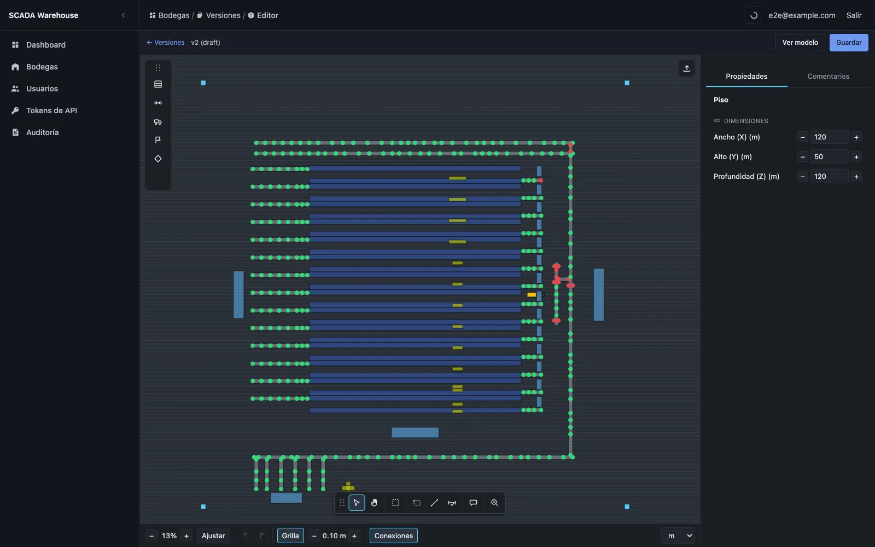Go to Bodegas in the sidebar
The image size is (875, 547).
69,67
